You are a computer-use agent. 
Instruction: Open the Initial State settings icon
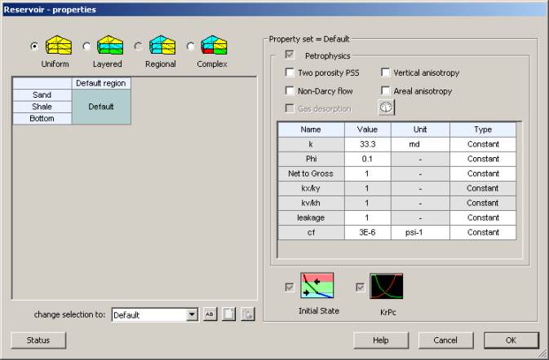point(317,287)
